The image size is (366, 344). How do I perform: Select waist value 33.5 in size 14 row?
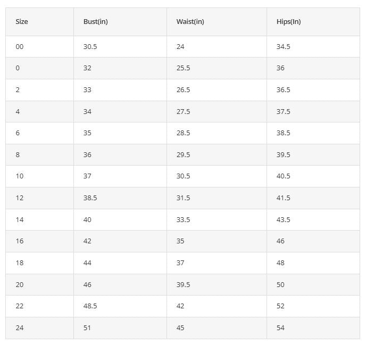tap(183, 220)
